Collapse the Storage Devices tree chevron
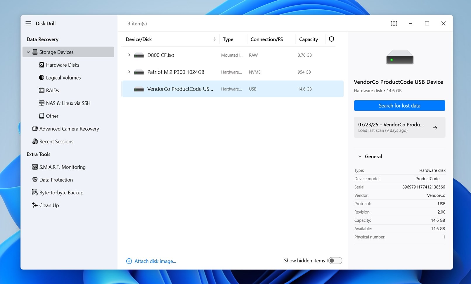Viewport: 471px width, 284px height. point(28,52)
